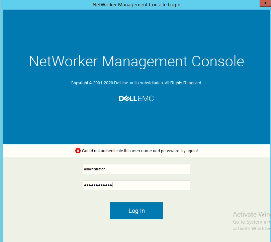This screenshot has width=271, height=242.
Task: Click the DELL wordmark in the logo
Action: point(127,99)
